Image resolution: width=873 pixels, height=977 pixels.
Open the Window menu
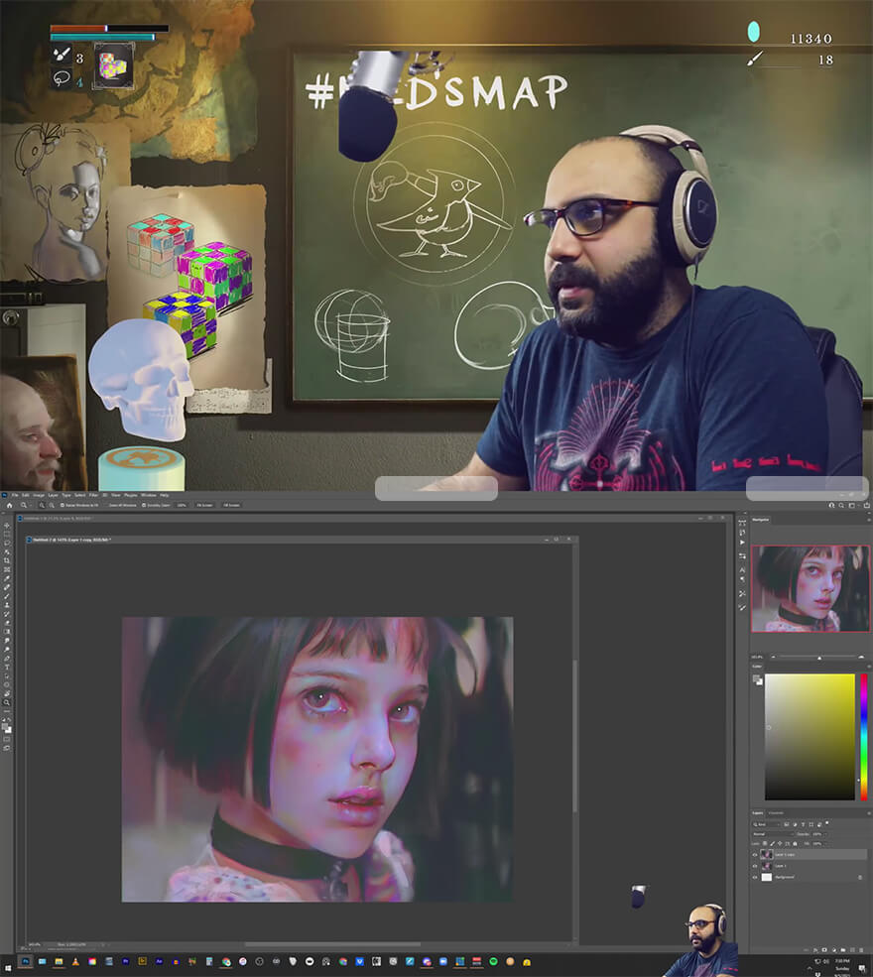(148, 495)
